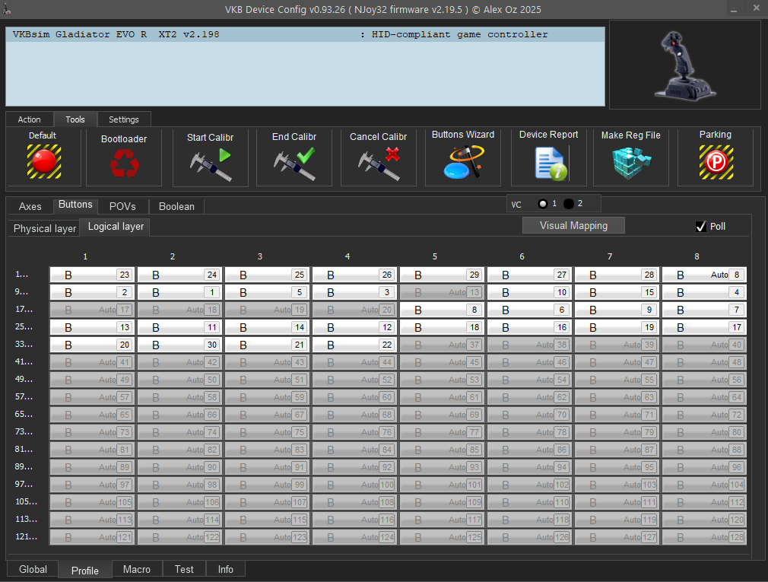Click the disabled cell labeled Auto 100
The height and width of the screenshot is (582, 768).
[354, 485]
